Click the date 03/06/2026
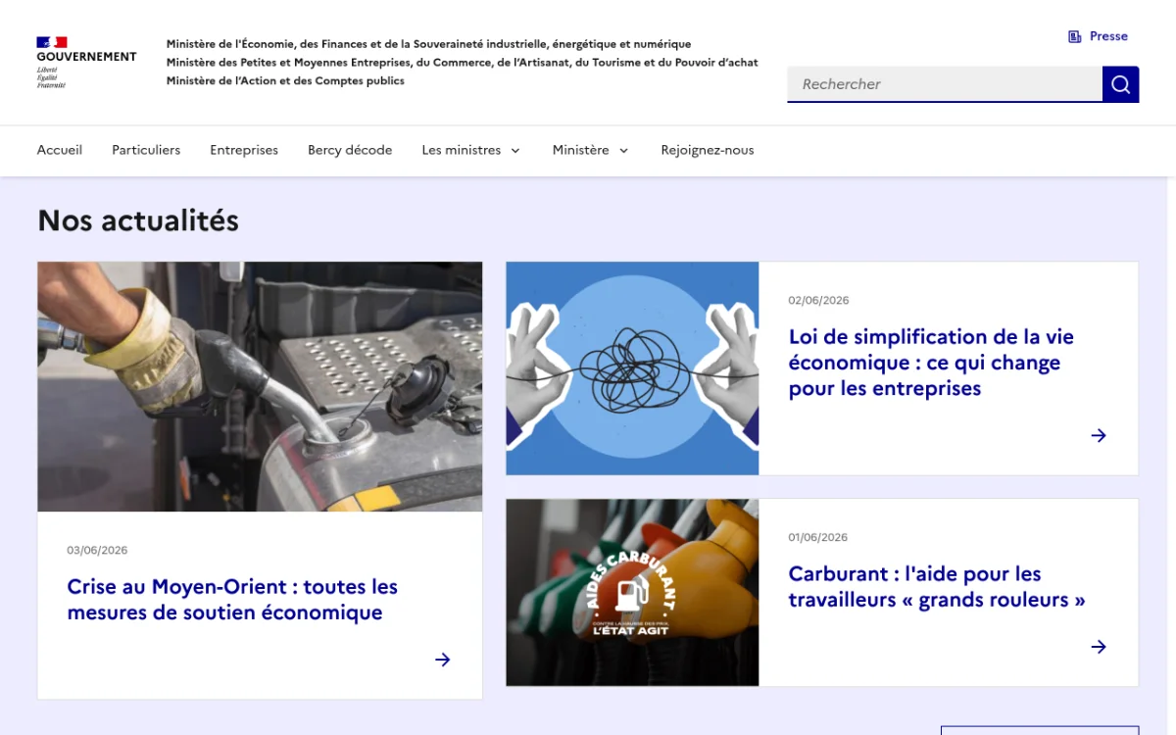The image size is (1176, 735). pyautogui.click(x=97, y=551)
